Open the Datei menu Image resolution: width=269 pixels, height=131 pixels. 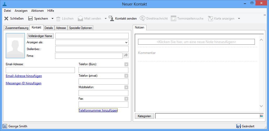pyautogui.click(x=8, y=11)
